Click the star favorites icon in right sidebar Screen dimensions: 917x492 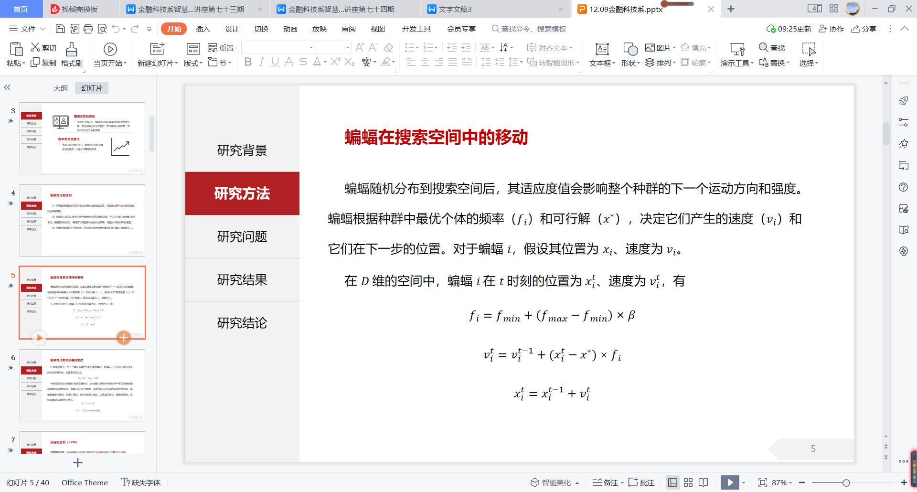pyautogui.click(x=903, y=144)
